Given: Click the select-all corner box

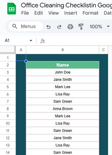Looking at the screenshot, I should point(8,50).
